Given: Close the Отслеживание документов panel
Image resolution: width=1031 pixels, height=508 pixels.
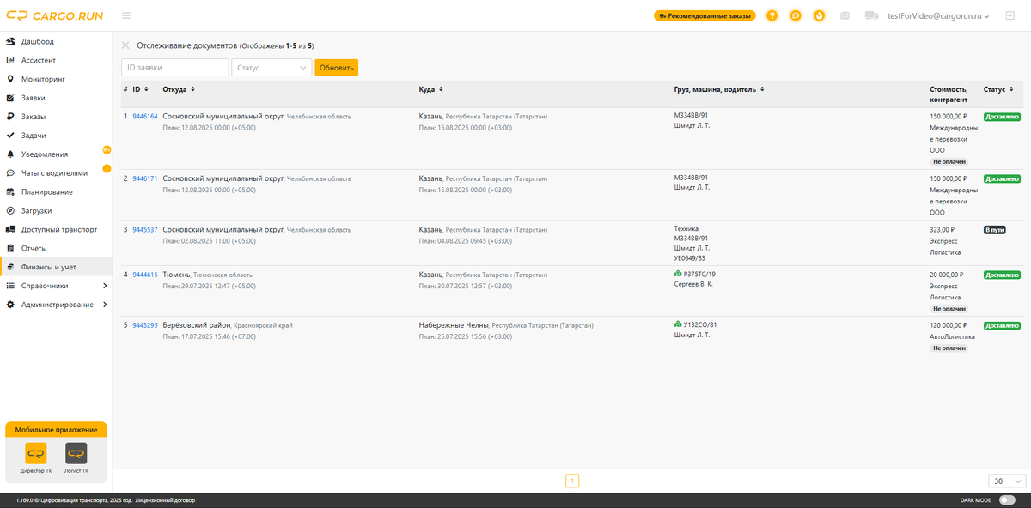Looking at the screenshot, I should click(x=125, y=45).
